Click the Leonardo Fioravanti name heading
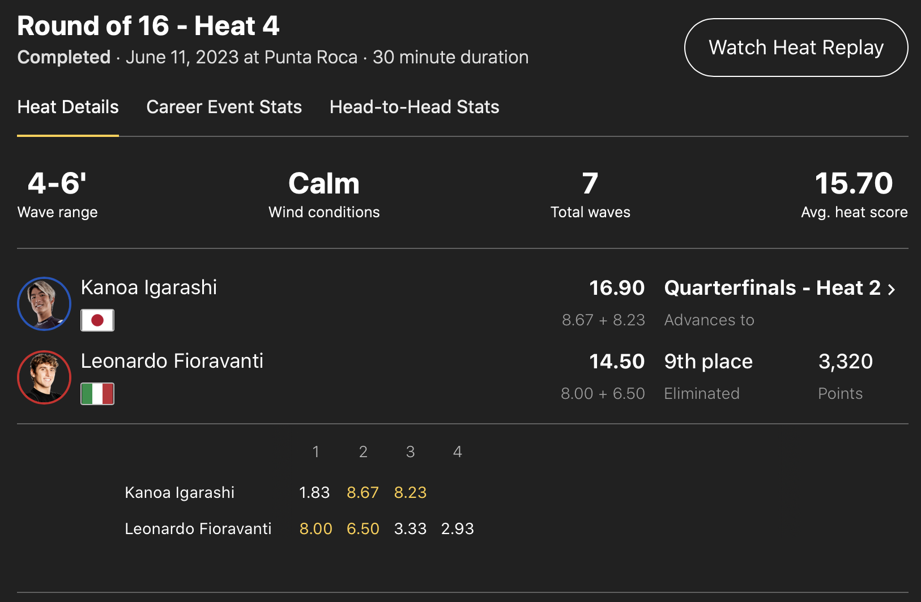 pyautogui.click(x=172, y=361)
